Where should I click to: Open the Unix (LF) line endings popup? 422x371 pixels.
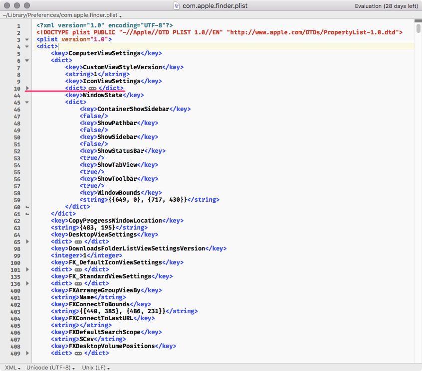[96, 368]
